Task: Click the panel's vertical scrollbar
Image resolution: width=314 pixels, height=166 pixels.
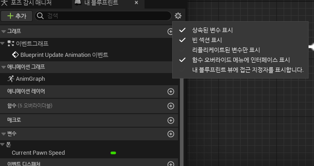Action: [x=182, y=122]
